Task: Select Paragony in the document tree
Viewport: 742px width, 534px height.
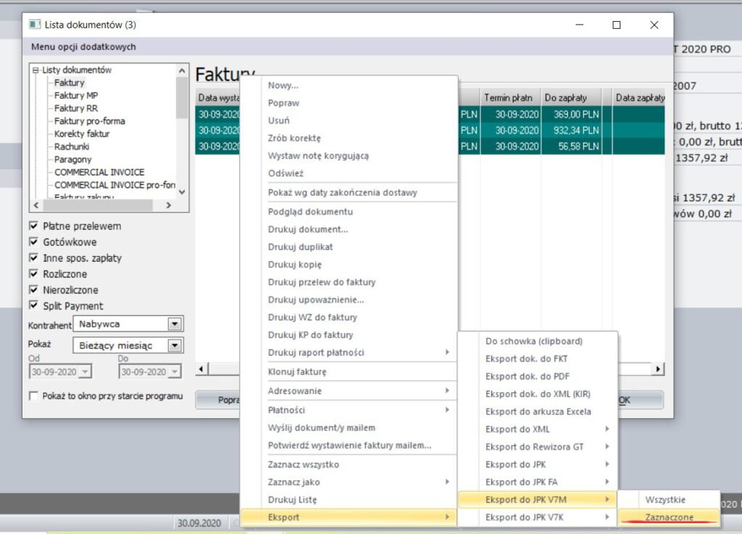Action: click(72, 159)
